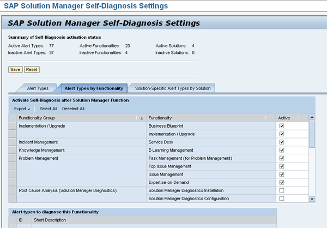
Task: Click Select All in table toolbar
Action: coord(48,109)
